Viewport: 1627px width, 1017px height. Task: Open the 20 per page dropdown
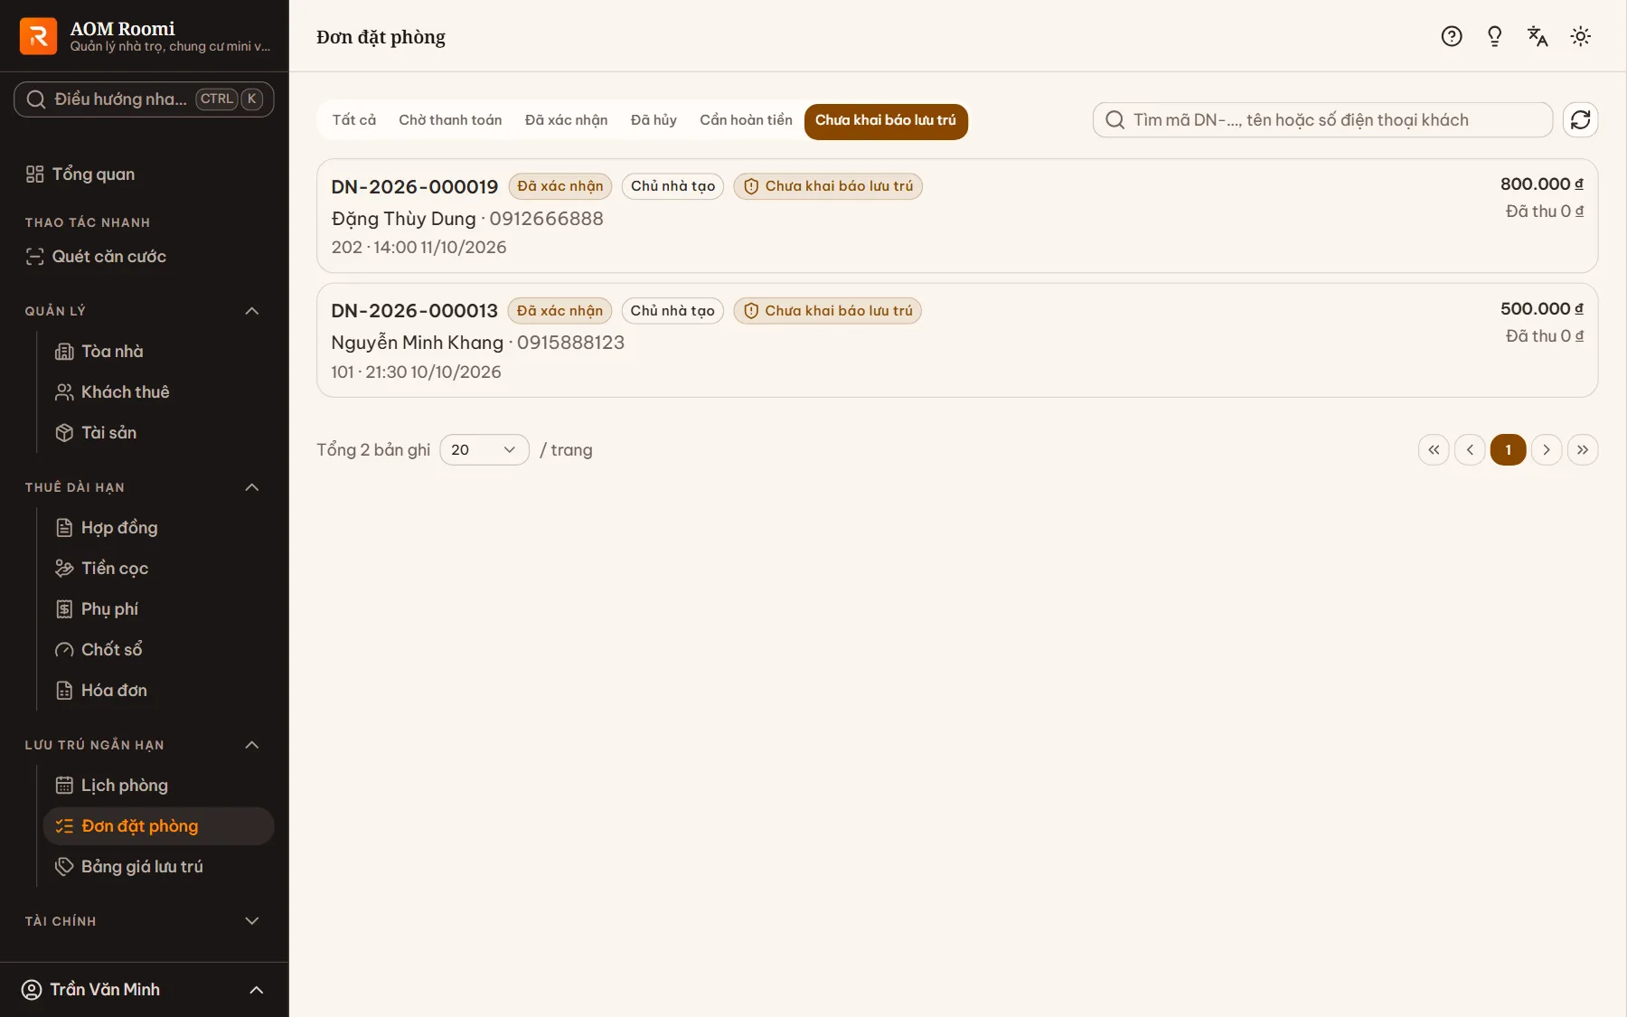click(484, 449)
